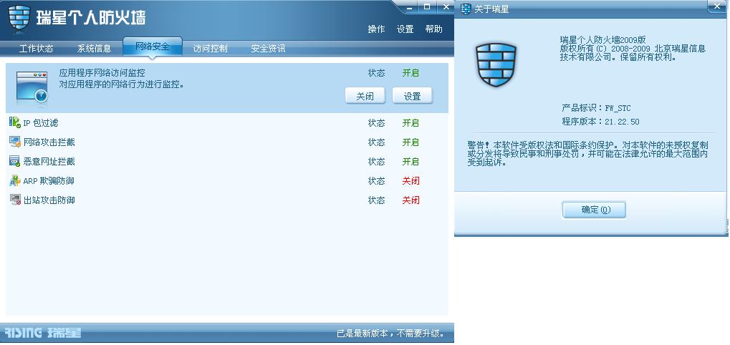This screenshot has width=730, height=345.
Task: Maximize the firewall main window
Action: click(x=427, y=6)
